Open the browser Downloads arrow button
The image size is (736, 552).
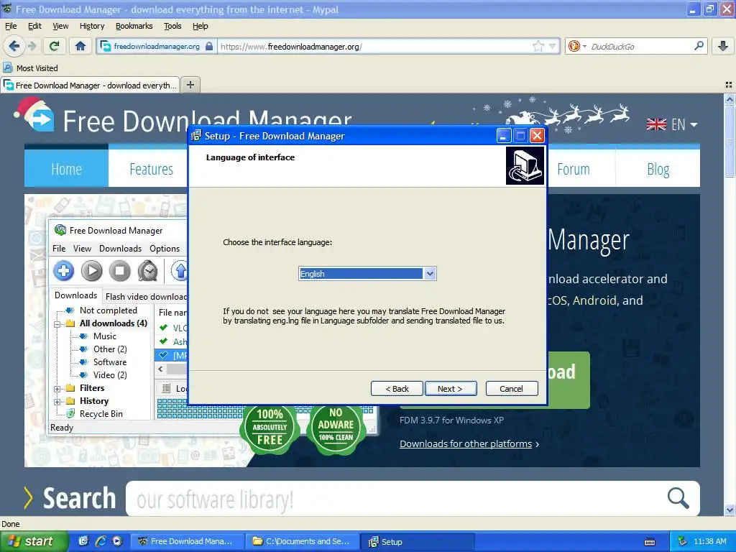pyautogui.click(x=723, y=46)
